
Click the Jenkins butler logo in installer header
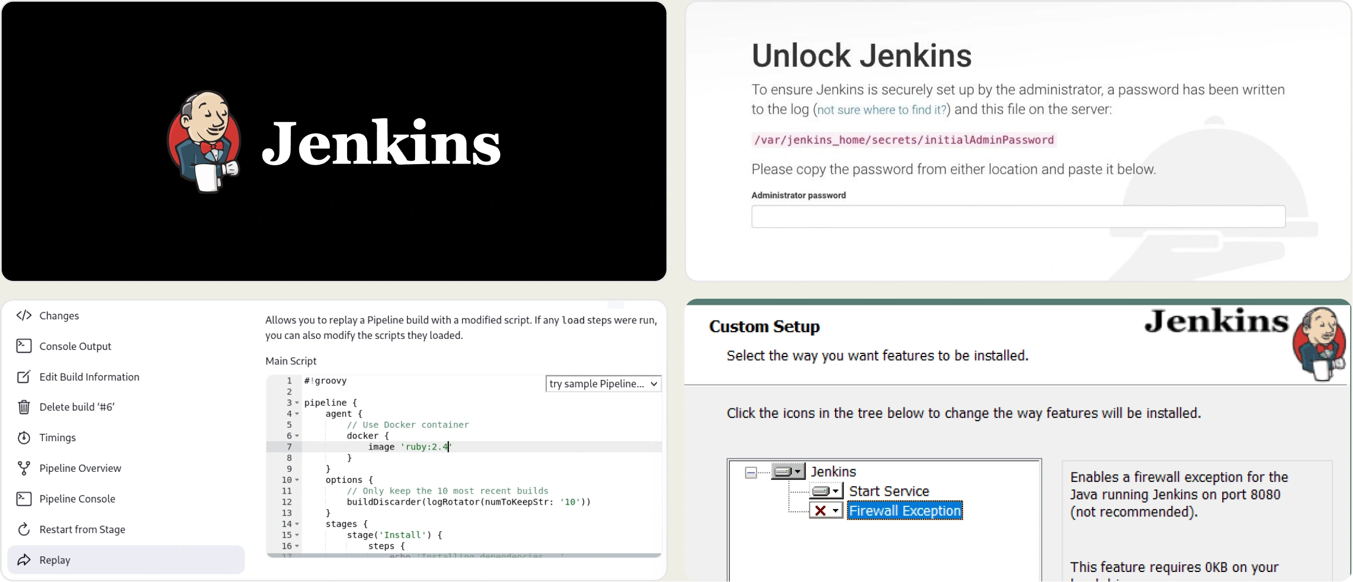point(1320,343)
